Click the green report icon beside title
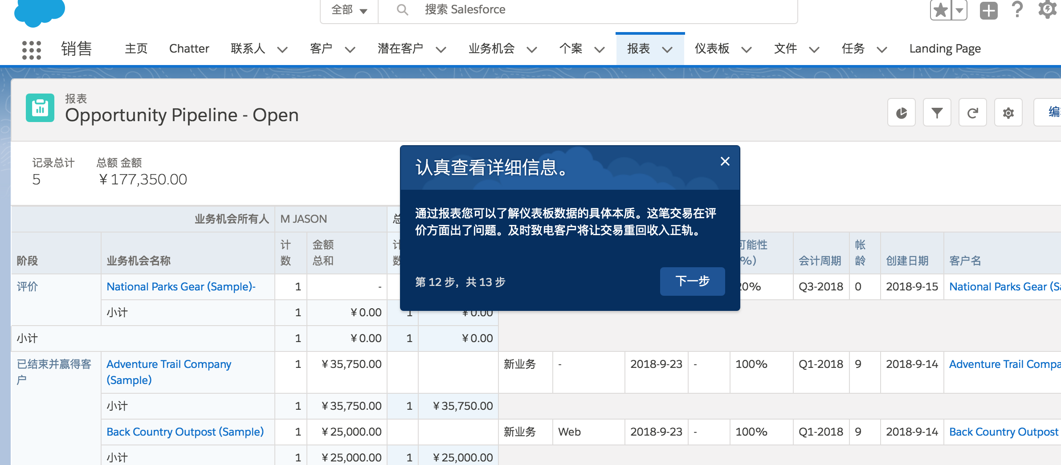 click(40, 107)
